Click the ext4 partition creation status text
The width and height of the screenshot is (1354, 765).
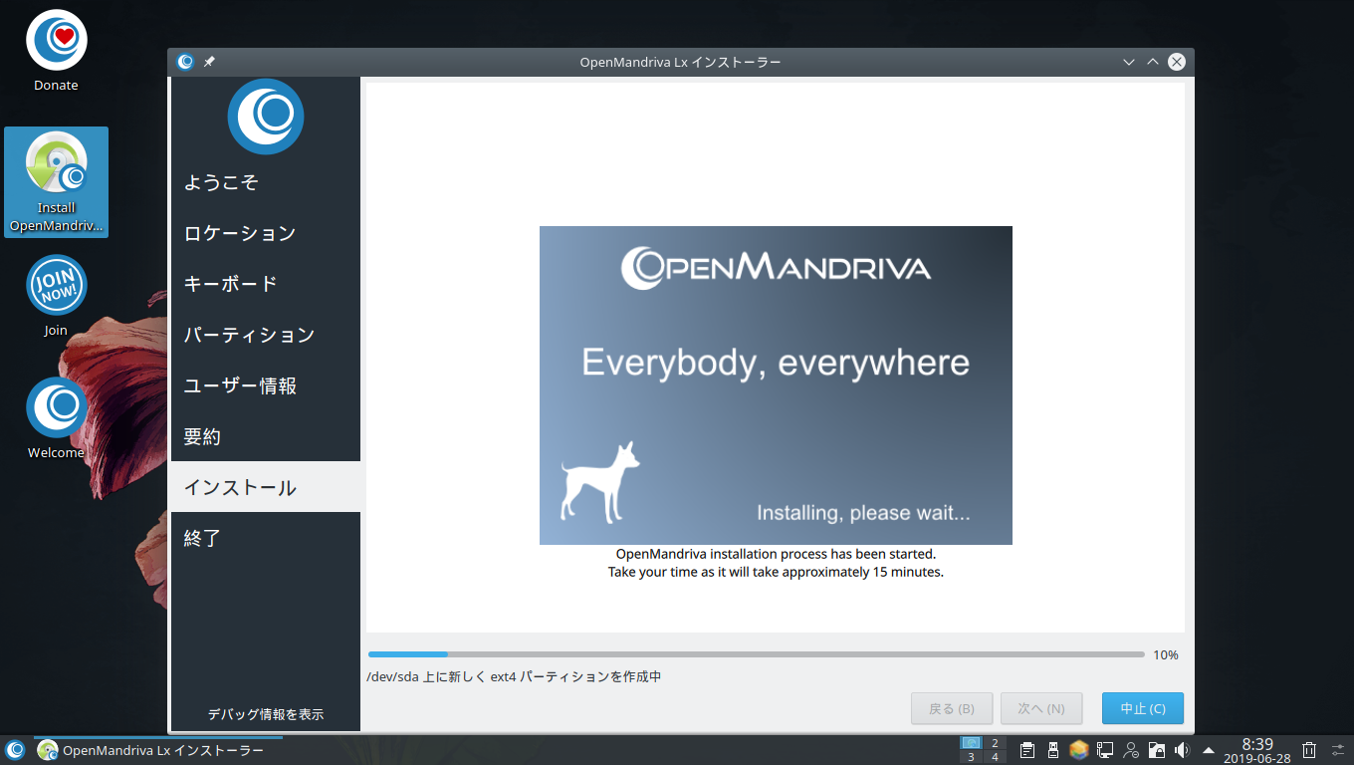(514, 677)
